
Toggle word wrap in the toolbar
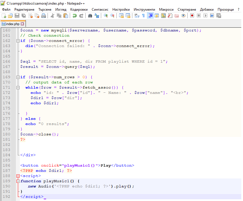137,16
